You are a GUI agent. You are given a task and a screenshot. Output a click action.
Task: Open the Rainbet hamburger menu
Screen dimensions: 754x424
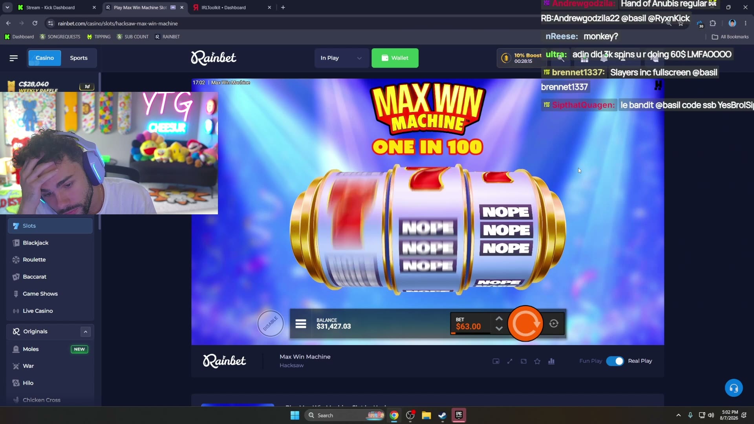[x=14, y=58]
